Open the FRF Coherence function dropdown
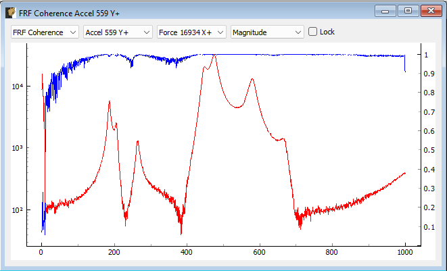 coord(45,32)
